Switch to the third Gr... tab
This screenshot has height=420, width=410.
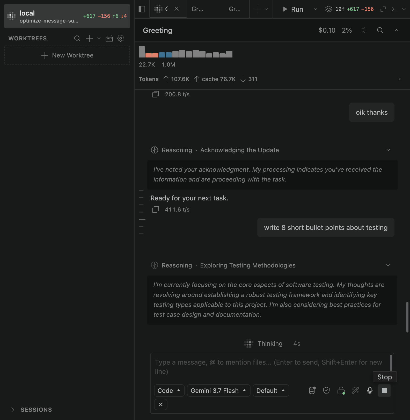click(x=235, y=9)
